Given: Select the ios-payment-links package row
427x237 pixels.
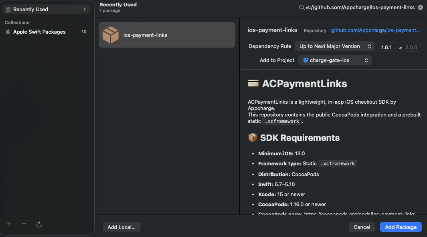Looking at the screenshot, I should click(167, 35).
